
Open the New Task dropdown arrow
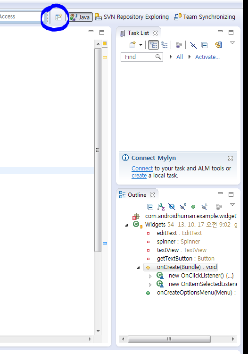(x=141, y=45)
